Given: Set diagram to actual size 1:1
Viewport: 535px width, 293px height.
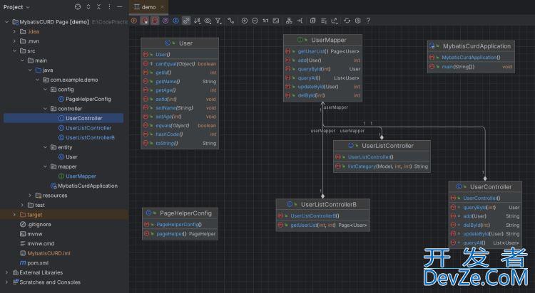Looking at the screenshot, I should tap(265, 21).
